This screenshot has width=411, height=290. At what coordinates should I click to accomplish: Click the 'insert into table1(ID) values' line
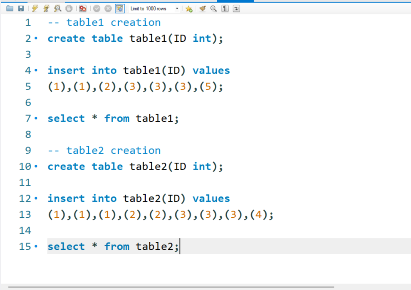138,71
